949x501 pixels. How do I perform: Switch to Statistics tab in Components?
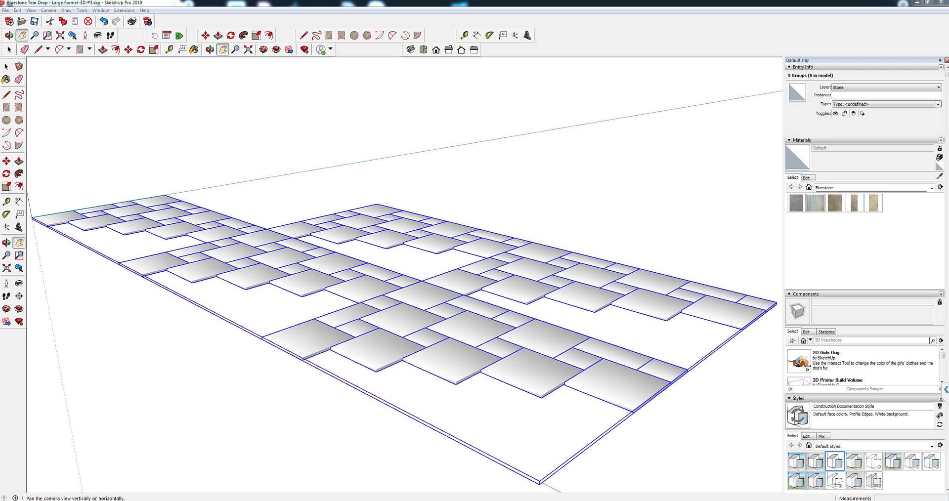coord(826,332)
